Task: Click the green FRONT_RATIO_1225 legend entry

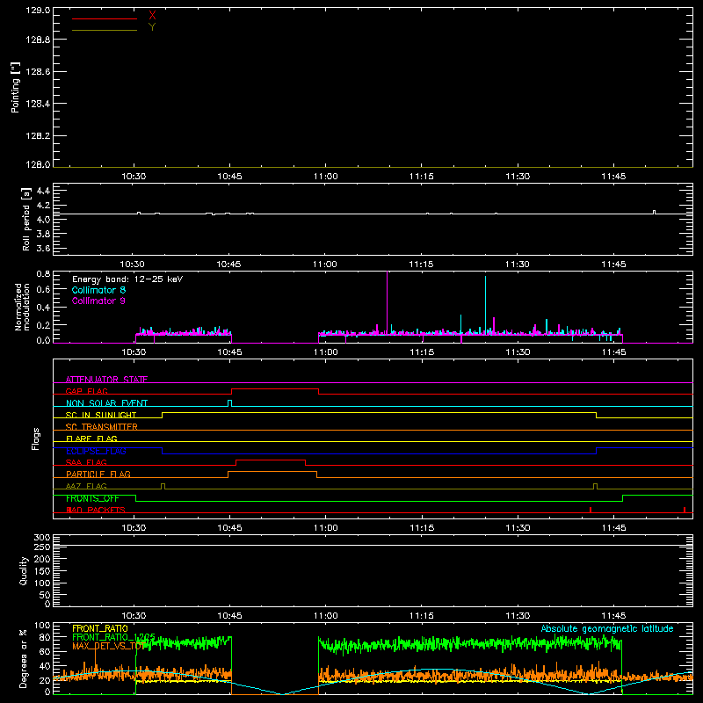Action: pyautogui.click(x=113, y=637)
